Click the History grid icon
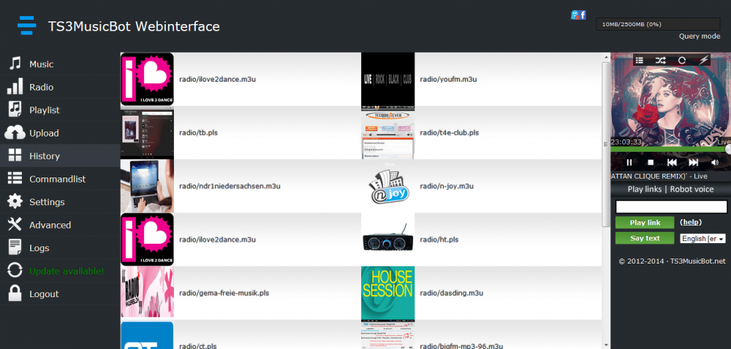This screenshot has height=349, width=731. (x=15, y=156)
